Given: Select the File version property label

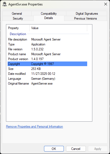Looking at the screenshot, I should (15, 49).
